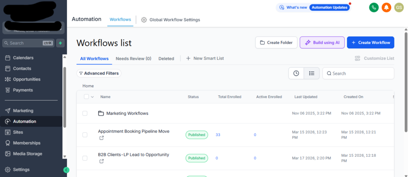The height and width of the screenshot is (177, 408).
Task: Click the Contacts sidebar icon
Action: pyautogui.click(x=8, y=69)
